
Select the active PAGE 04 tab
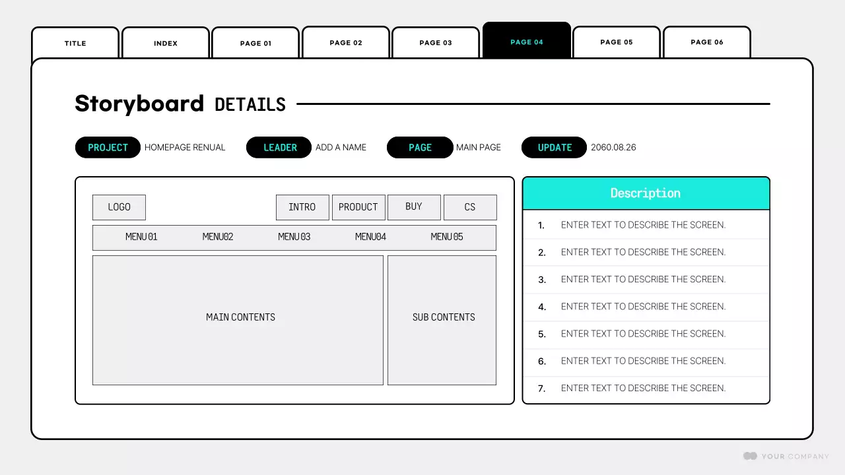click(526, 41)
